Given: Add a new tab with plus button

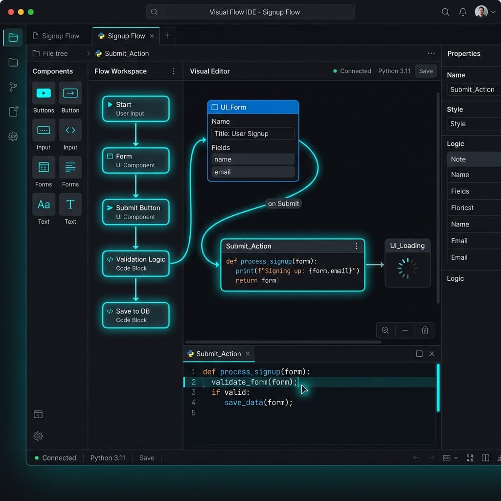Looking at the screenshot, I should click(x=167, y=36).
